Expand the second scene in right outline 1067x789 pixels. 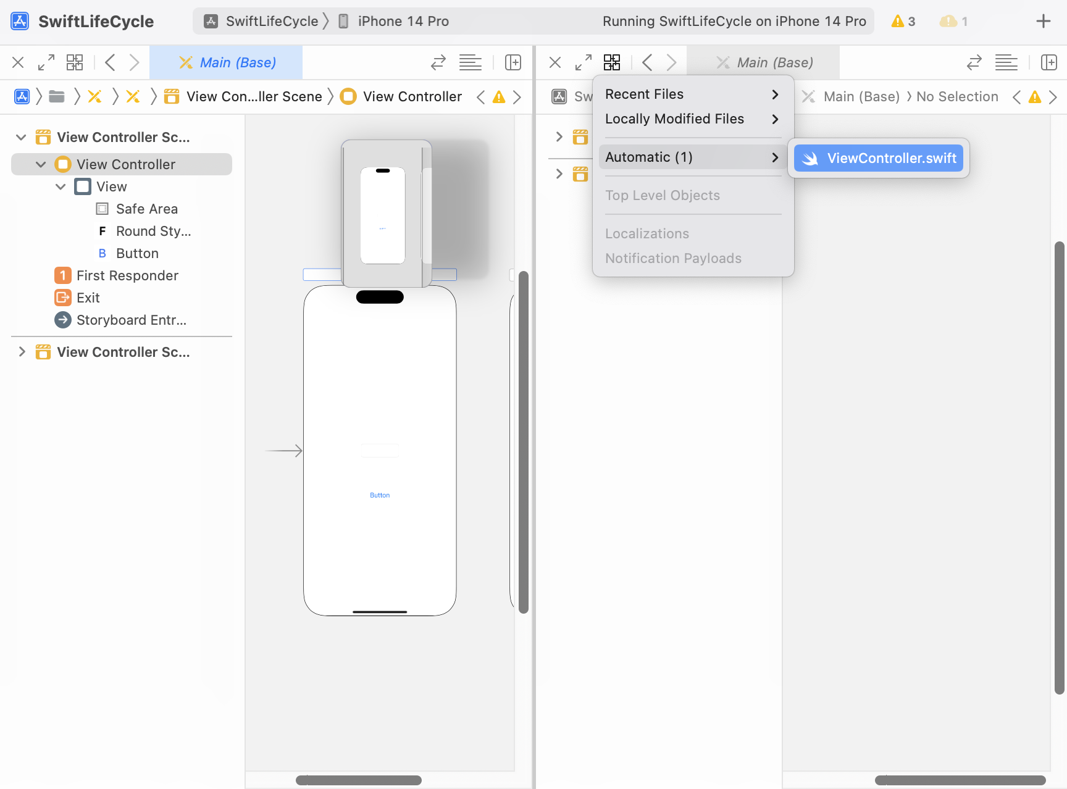coord(559,173)
